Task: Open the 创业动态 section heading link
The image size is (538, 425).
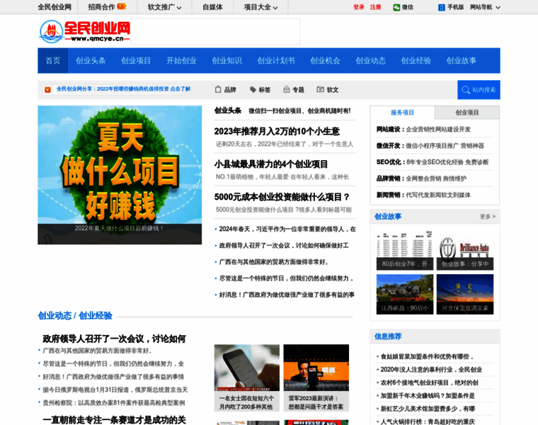Action: (x=55, y=316)
